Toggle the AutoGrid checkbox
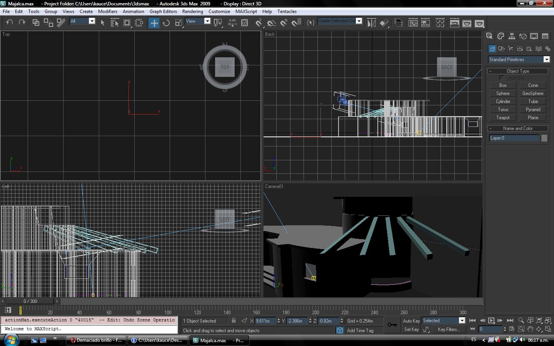 (502, 78)
